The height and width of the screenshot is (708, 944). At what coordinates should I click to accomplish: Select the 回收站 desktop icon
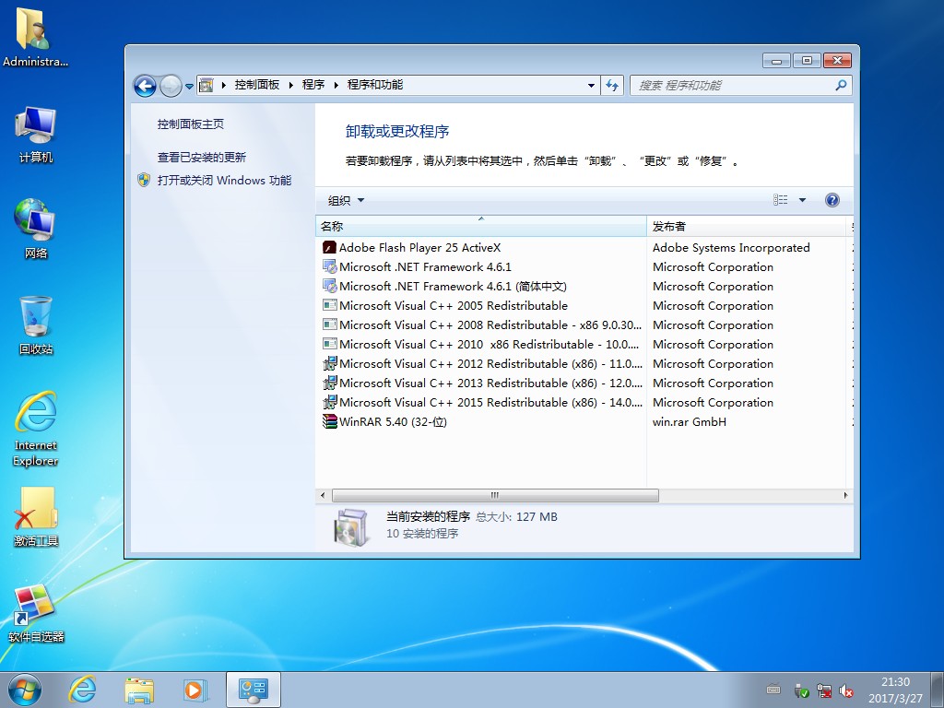pos(36,325)
